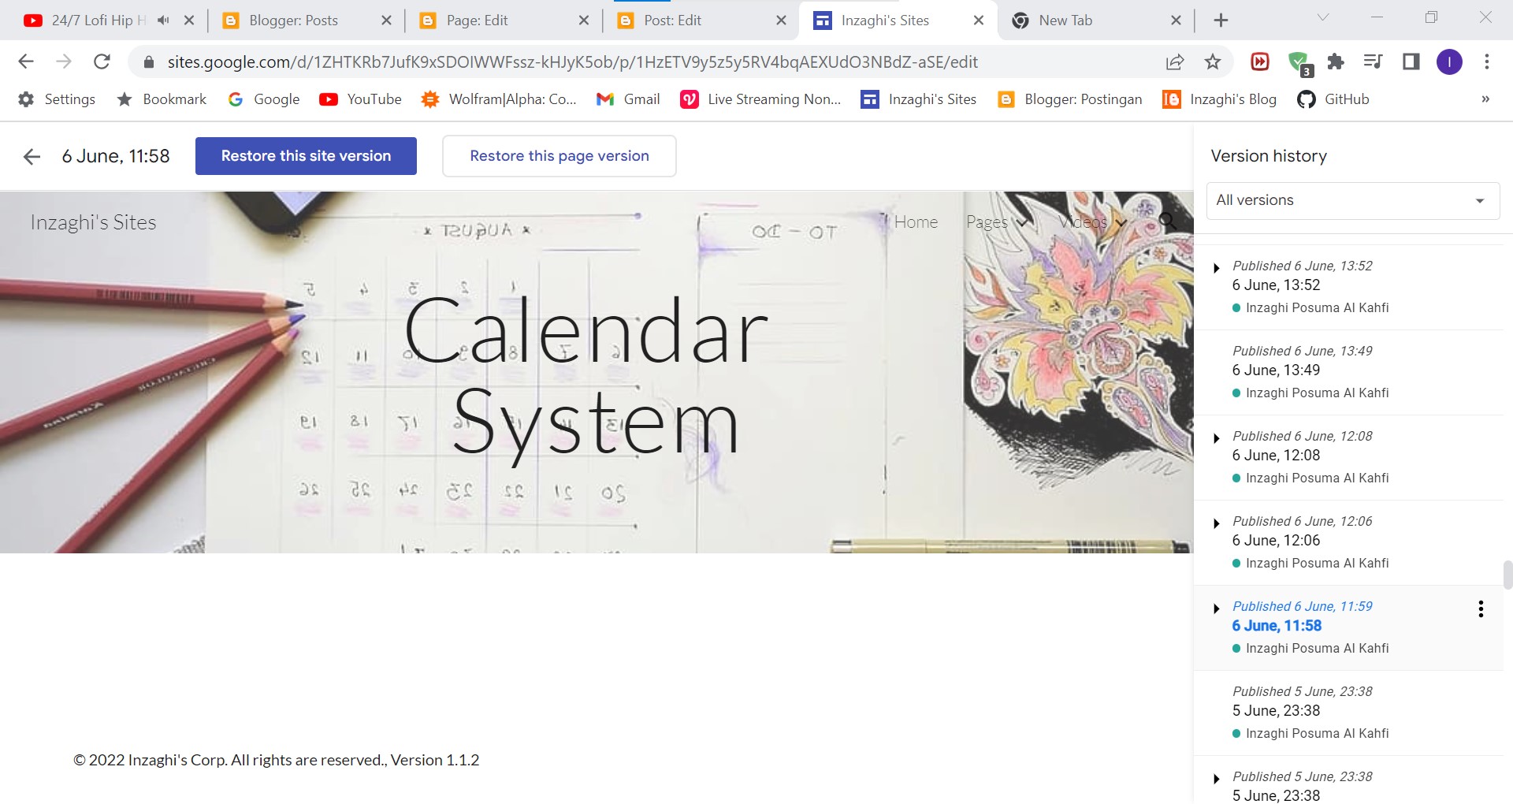Open the Extensions puzzle menu
The image size is (1513, 804).
[x=1336, y=61]
